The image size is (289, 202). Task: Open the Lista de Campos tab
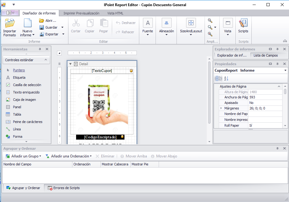coord(266,55)
